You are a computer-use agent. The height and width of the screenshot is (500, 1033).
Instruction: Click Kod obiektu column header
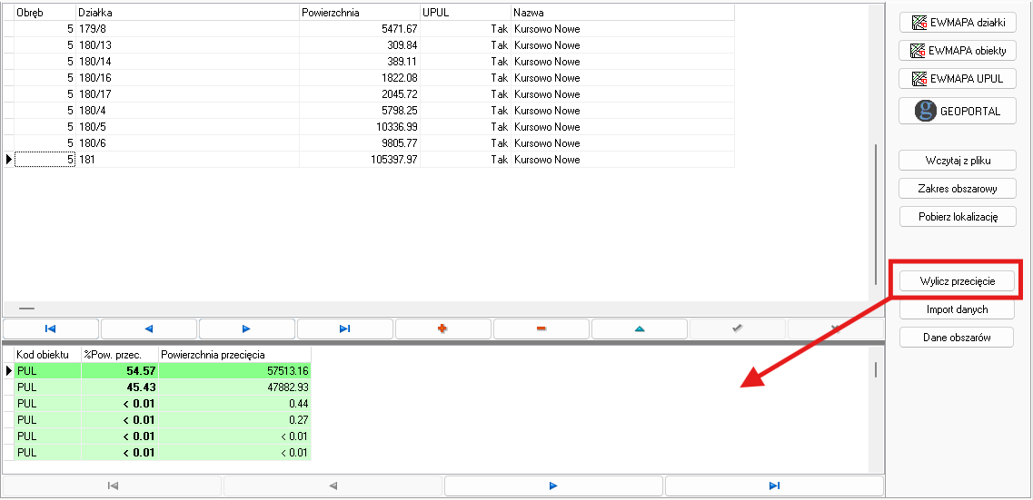coord(47,355)
